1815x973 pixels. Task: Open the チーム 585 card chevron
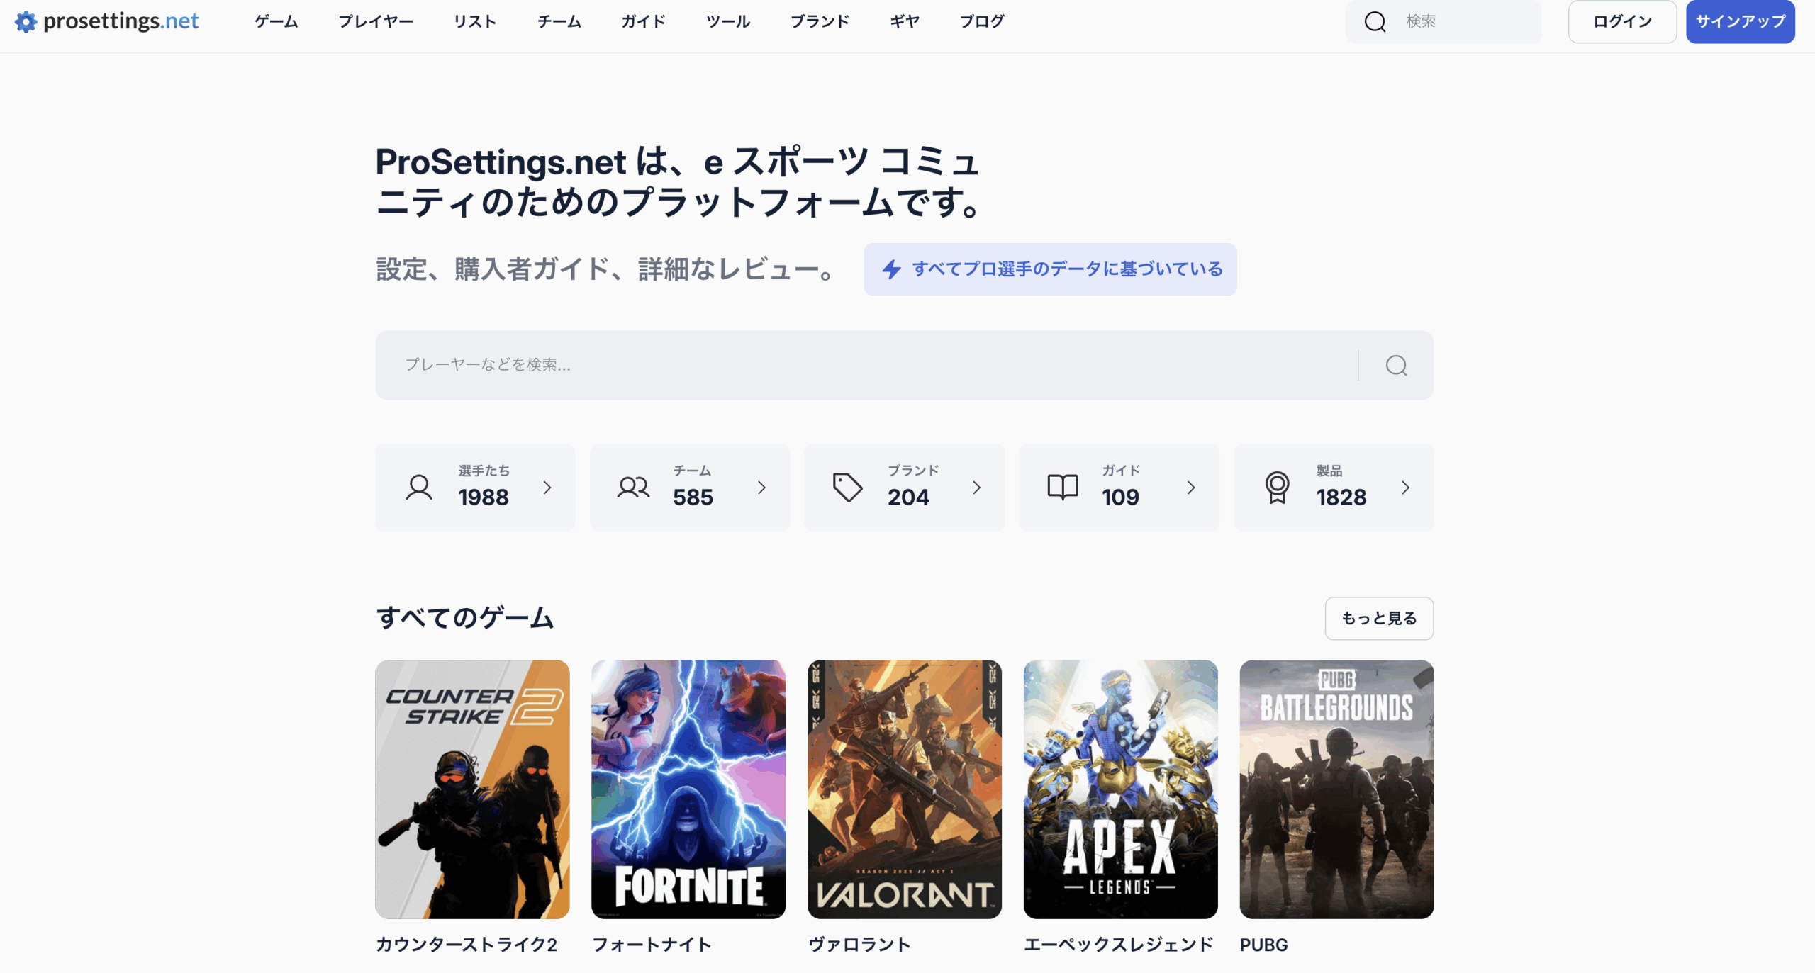[761, 488]
